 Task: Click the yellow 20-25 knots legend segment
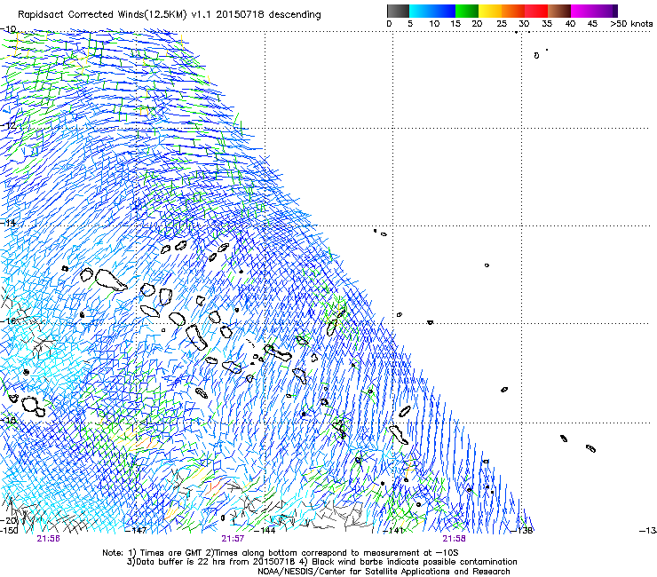(x=490, y=11)
